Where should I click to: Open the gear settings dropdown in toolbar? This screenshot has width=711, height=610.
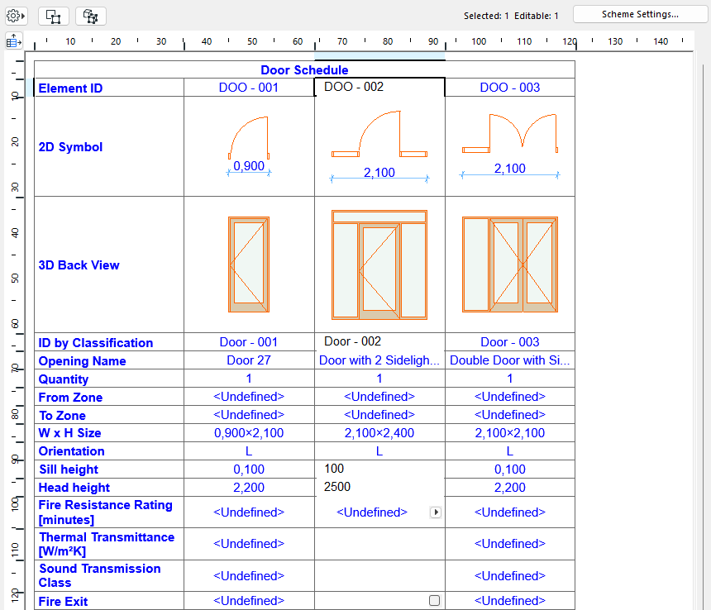(17, 16)
